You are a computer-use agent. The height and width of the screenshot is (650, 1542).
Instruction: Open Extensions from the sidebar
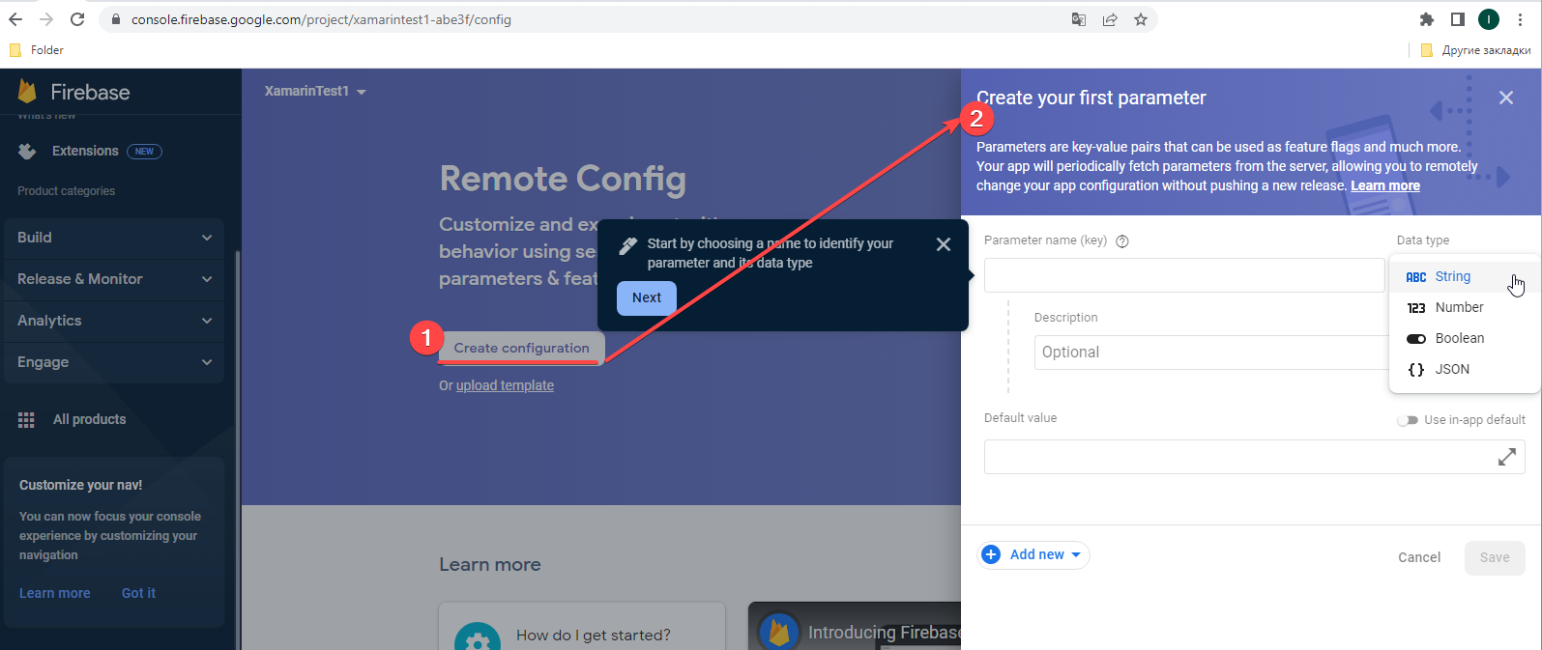point(85,151)
